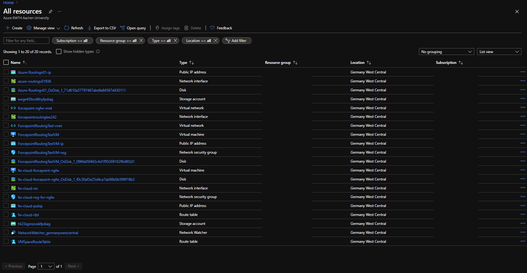Viewport: 527px width, 273px height.
Task: Go to Home breadcrumb
Action: point(8,2)
